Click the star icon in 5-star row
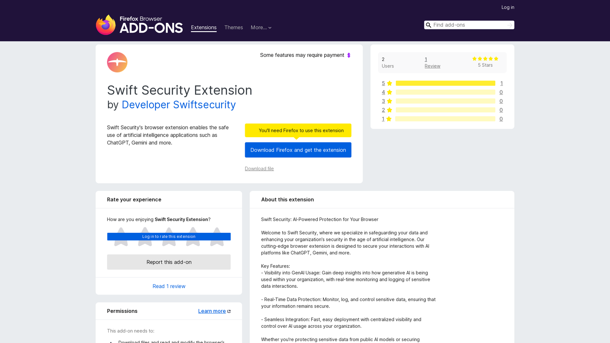 390,83
